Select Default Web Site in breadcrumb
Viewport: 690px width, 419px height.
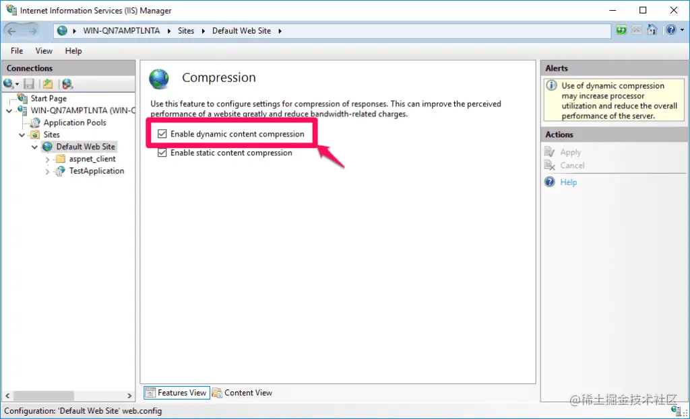(x=242, y=31)
